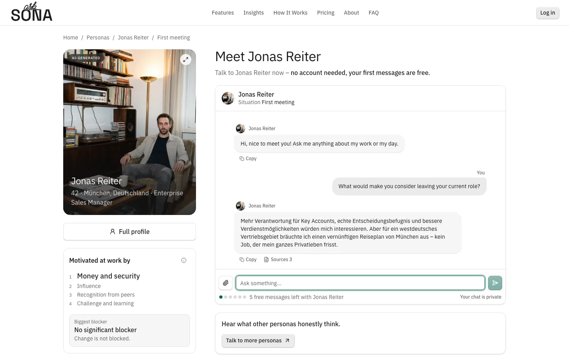This screenshot has width=569, height=355.
Task: Click the No significant blocker card
Action: click(130, 331)
